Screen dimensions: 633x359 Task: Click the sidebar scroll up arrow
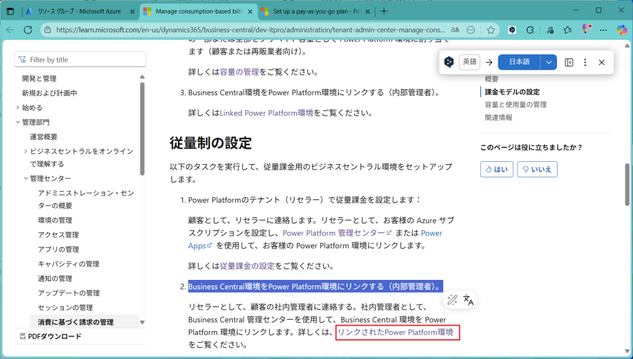142,77
